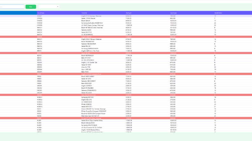Select product code cell DD004
This screenshot has width=252, height=141.
click(x=39, y=69)
